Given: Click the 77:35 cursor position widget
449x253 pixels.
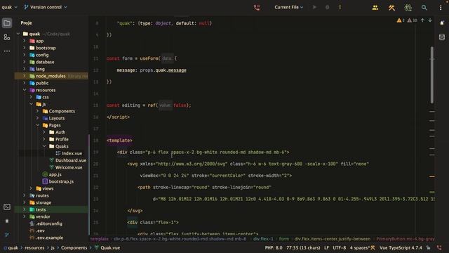Looking at the screenshot, I should (303, 248).
